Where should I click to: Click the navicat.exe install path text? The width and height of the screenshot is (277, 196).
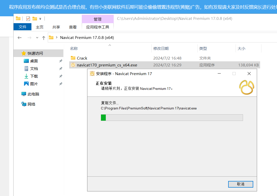tap(149, 108)
